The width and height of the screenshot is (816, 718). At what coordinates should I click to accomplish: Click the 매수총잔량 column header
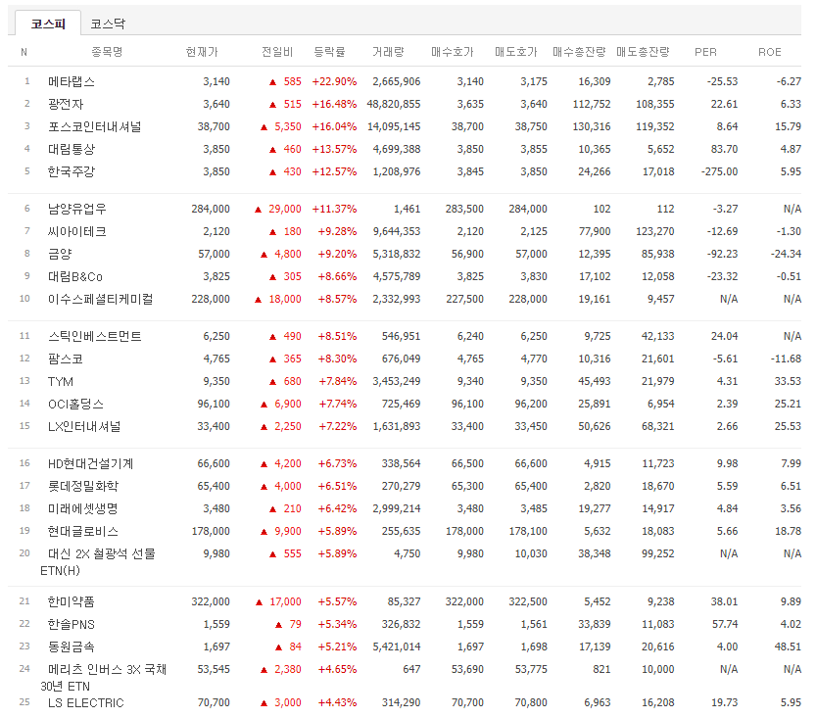pos(579,52)
